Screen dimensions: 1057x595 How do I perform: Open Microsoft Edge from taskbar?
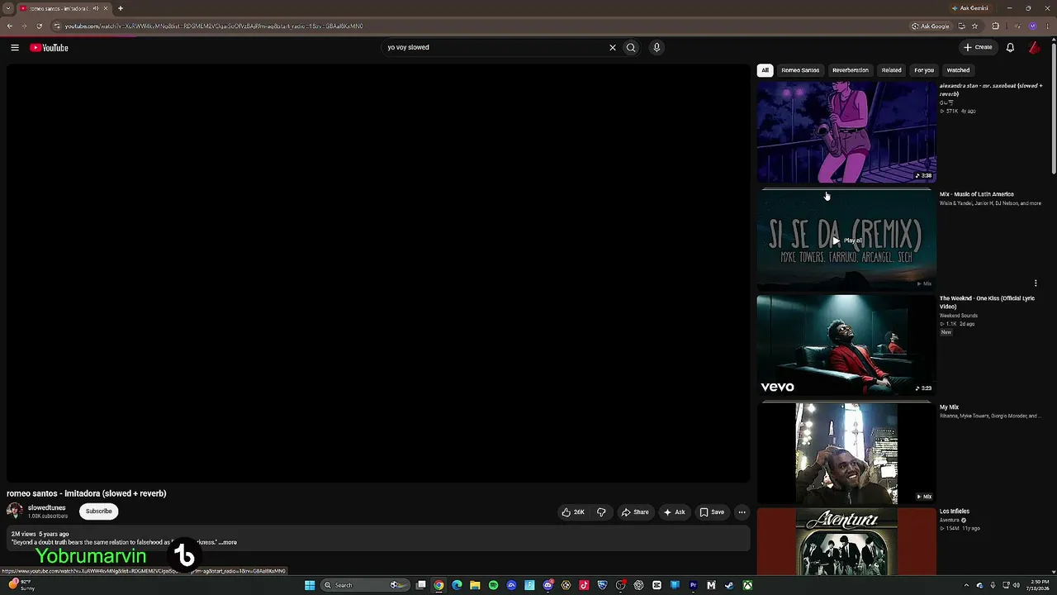[x=457, y=585]
